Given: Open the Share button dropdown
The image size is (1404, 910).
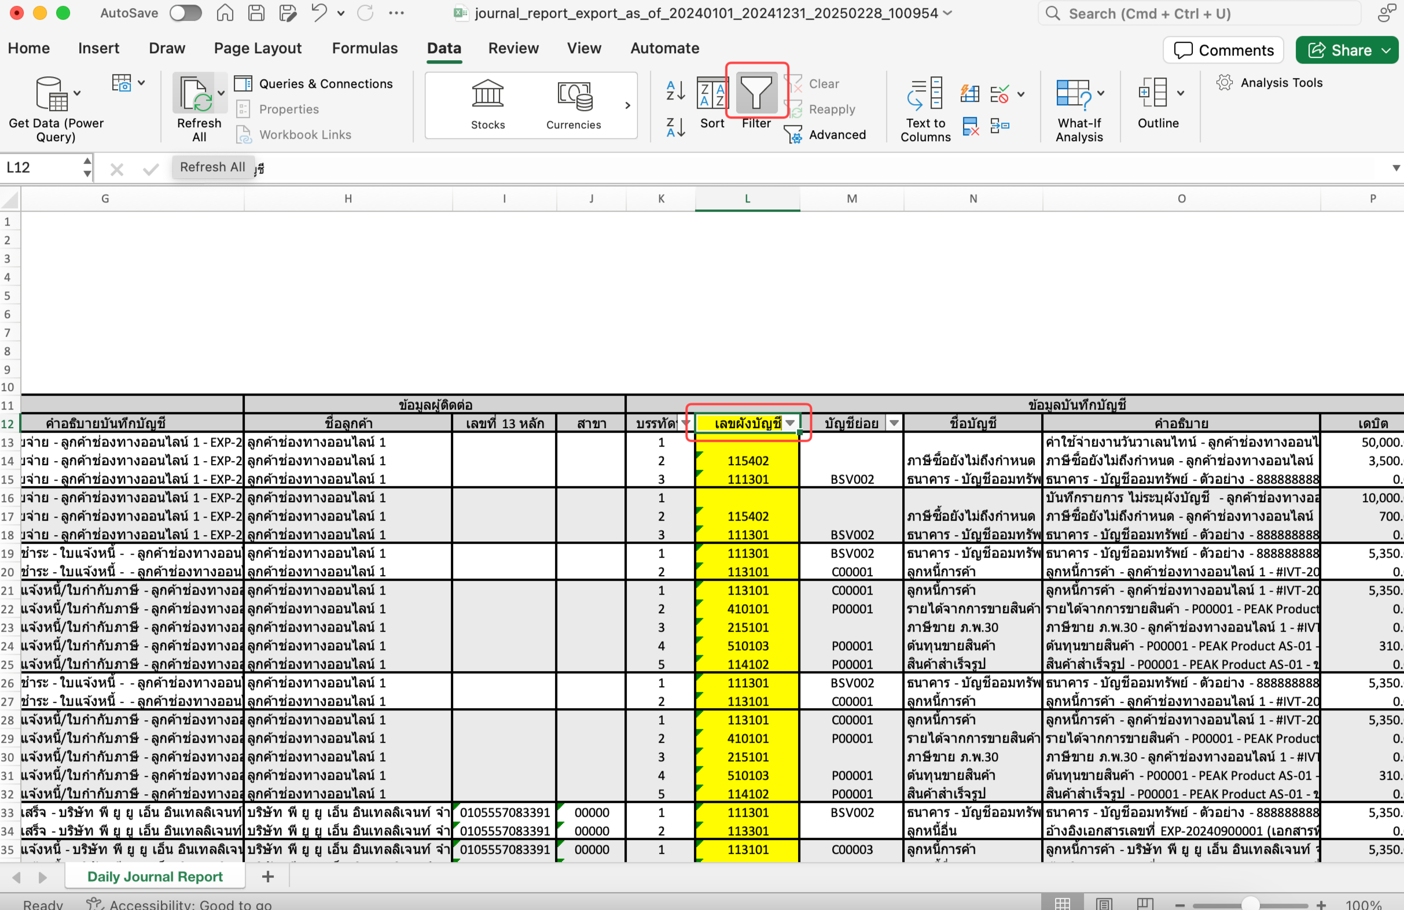Looking at the screenshot, I should [1385, 50].
